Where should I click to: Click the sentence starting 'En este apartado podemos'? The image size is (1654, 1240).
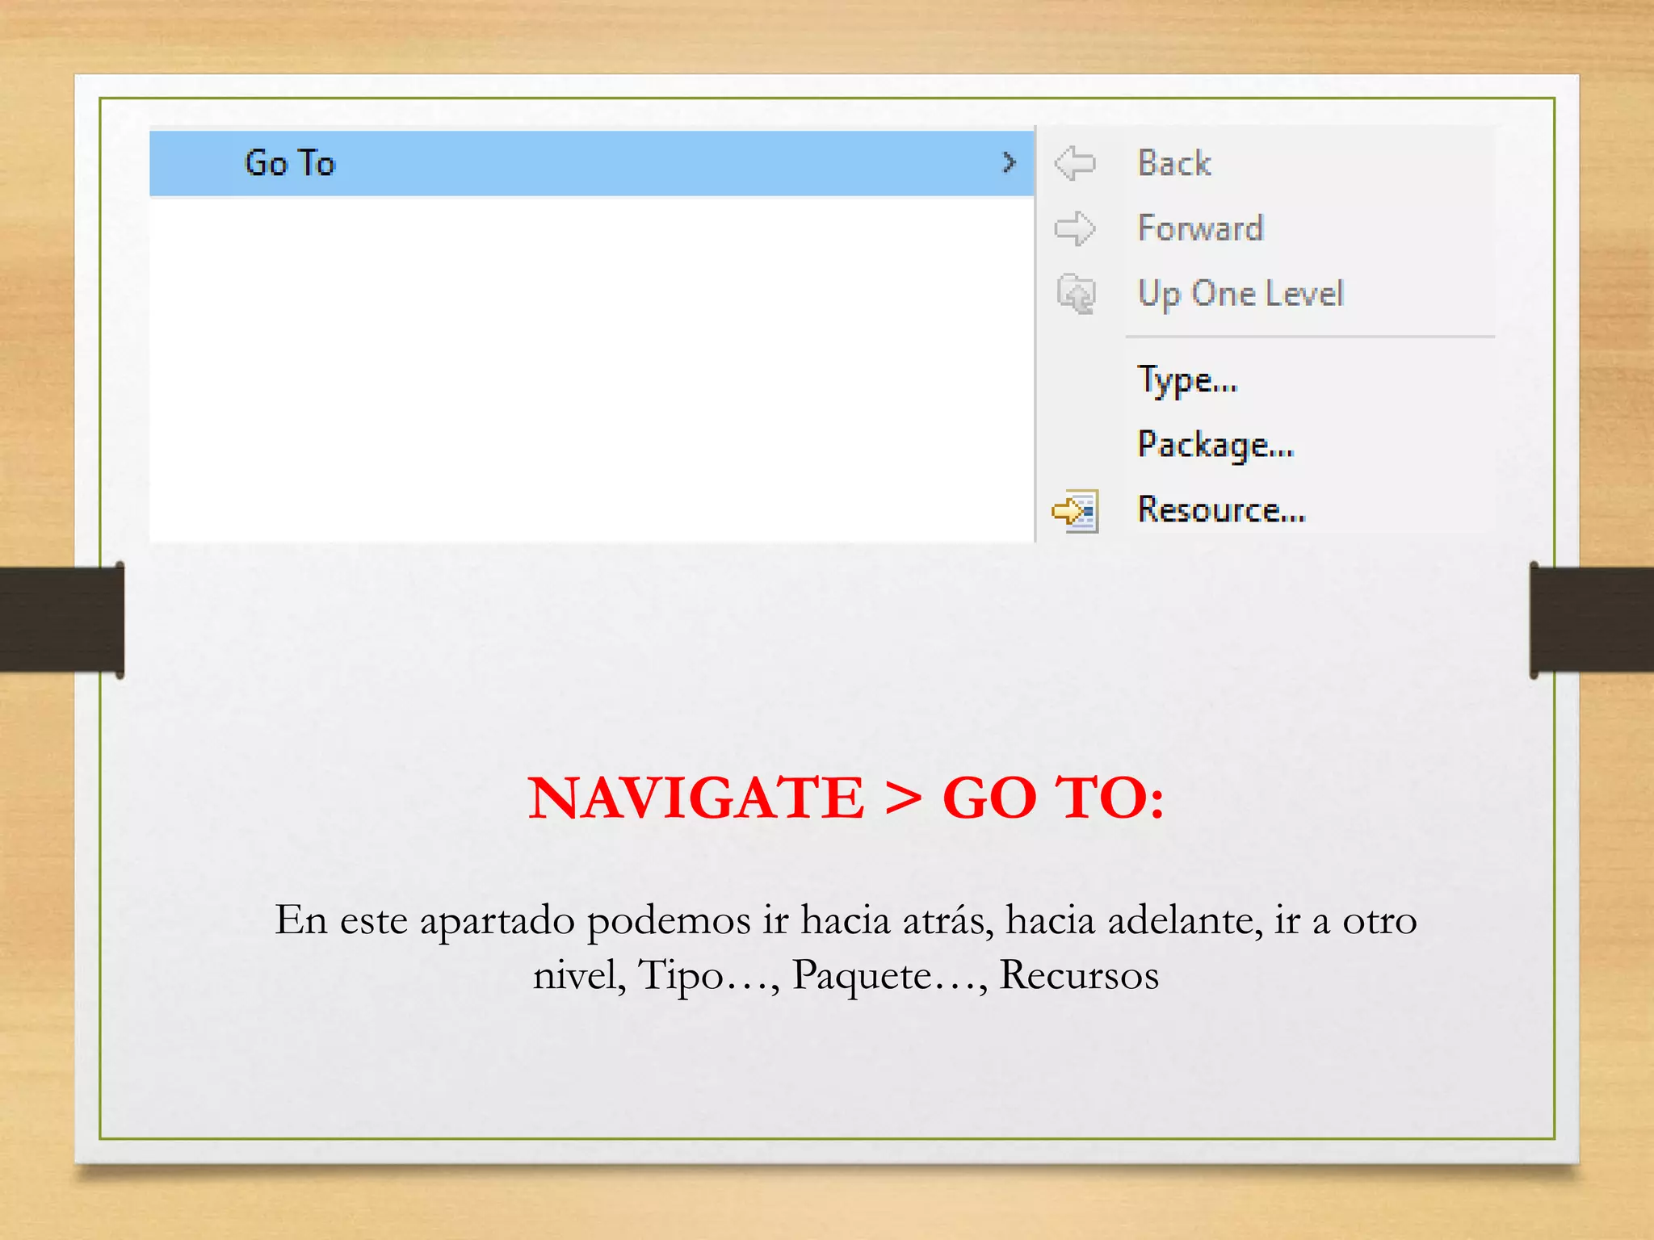click(846, 947)
